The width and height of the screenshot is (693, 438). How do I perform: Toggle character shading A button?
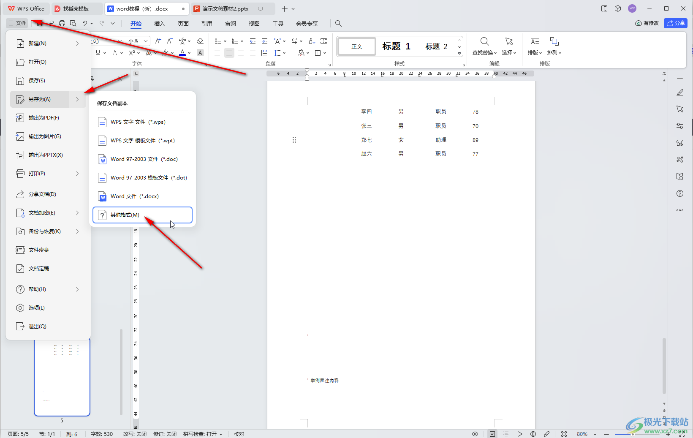tap(200, 53)
